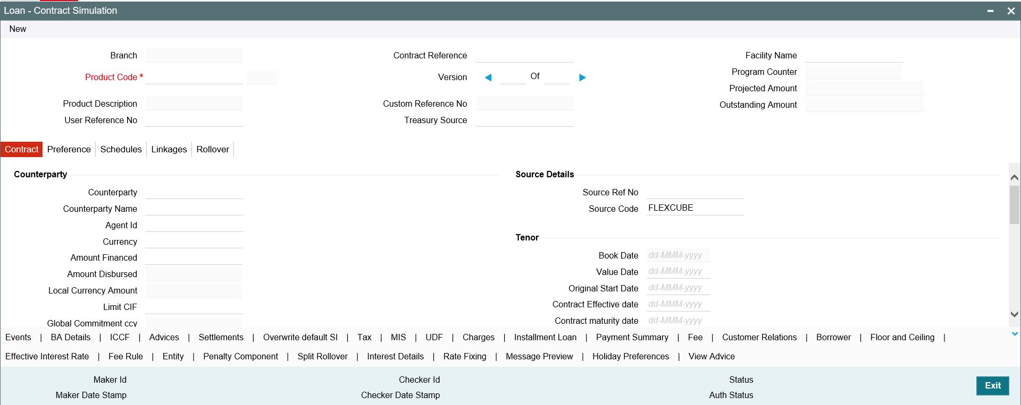
Task: Open Borrower link
Action: (x=833, y=338)
